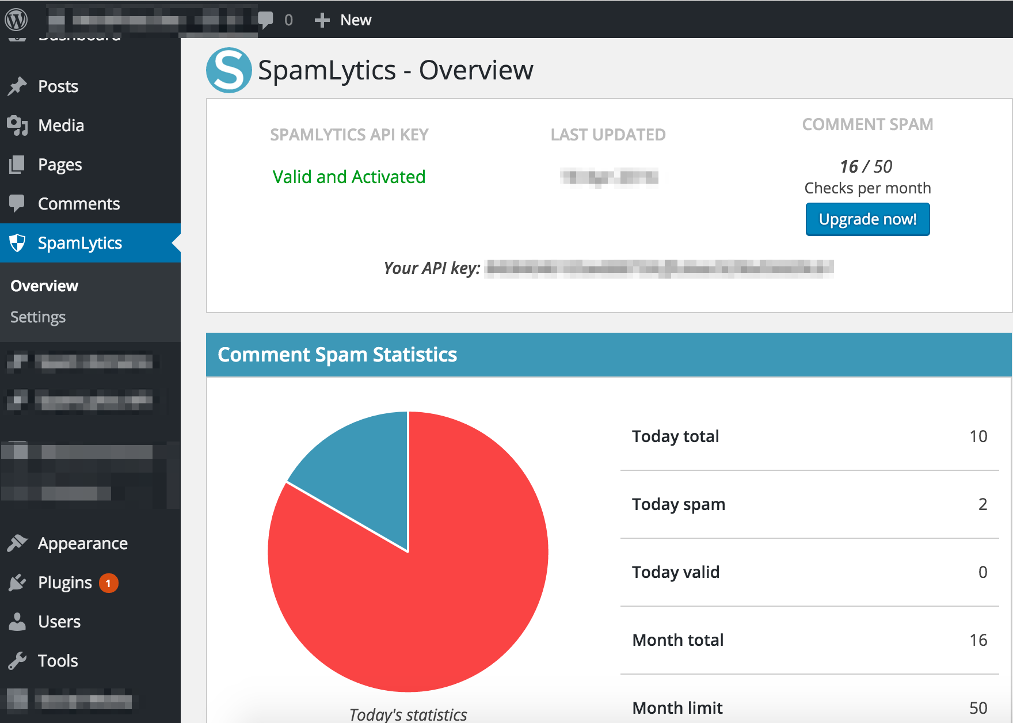The height and width of the screenshot is (723, 1013).
Task: Click the Month total row label
Action: click(678, 640)
